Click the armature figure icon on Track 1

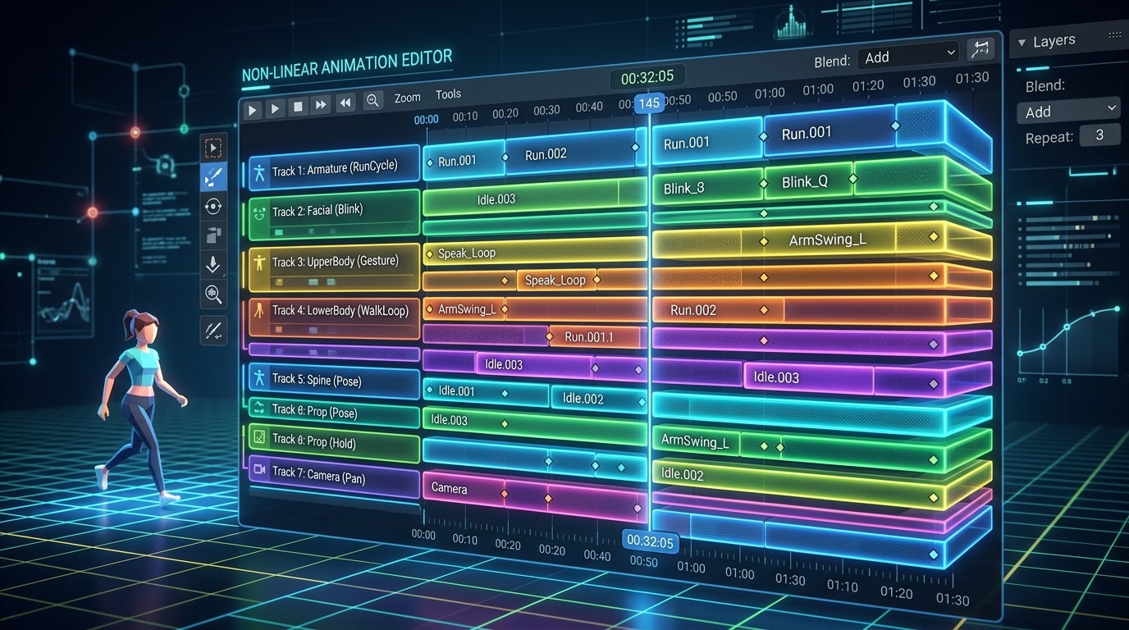260,172
